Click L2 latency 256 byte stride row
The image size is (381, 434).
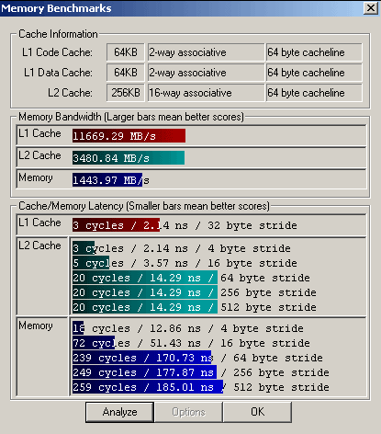[195, 292]
